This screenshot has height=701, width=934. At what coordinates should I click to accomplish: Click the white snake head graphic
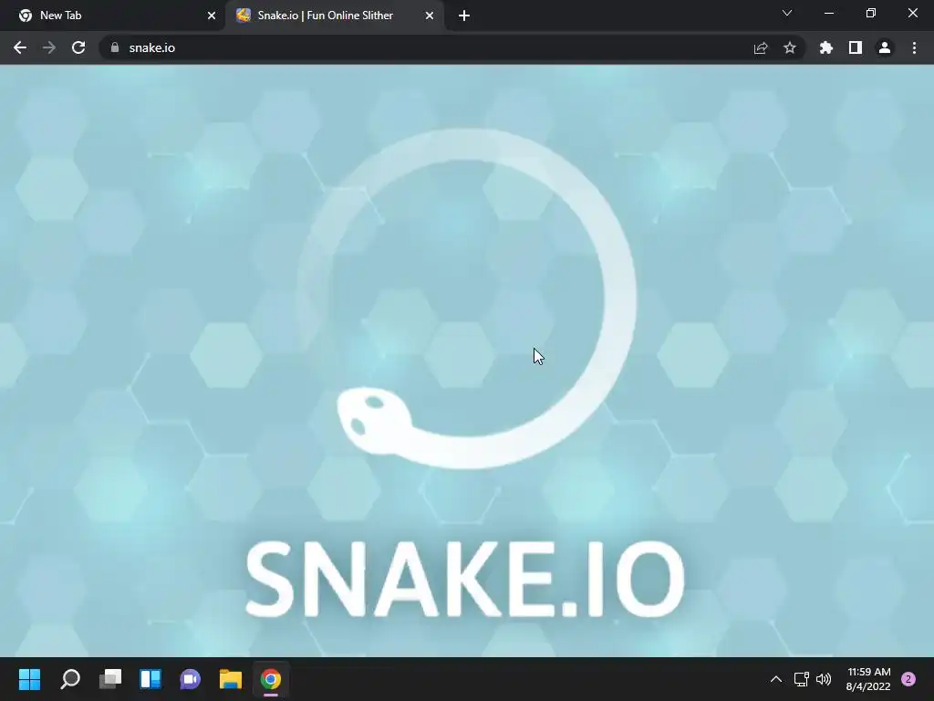[x=374, y=420]
